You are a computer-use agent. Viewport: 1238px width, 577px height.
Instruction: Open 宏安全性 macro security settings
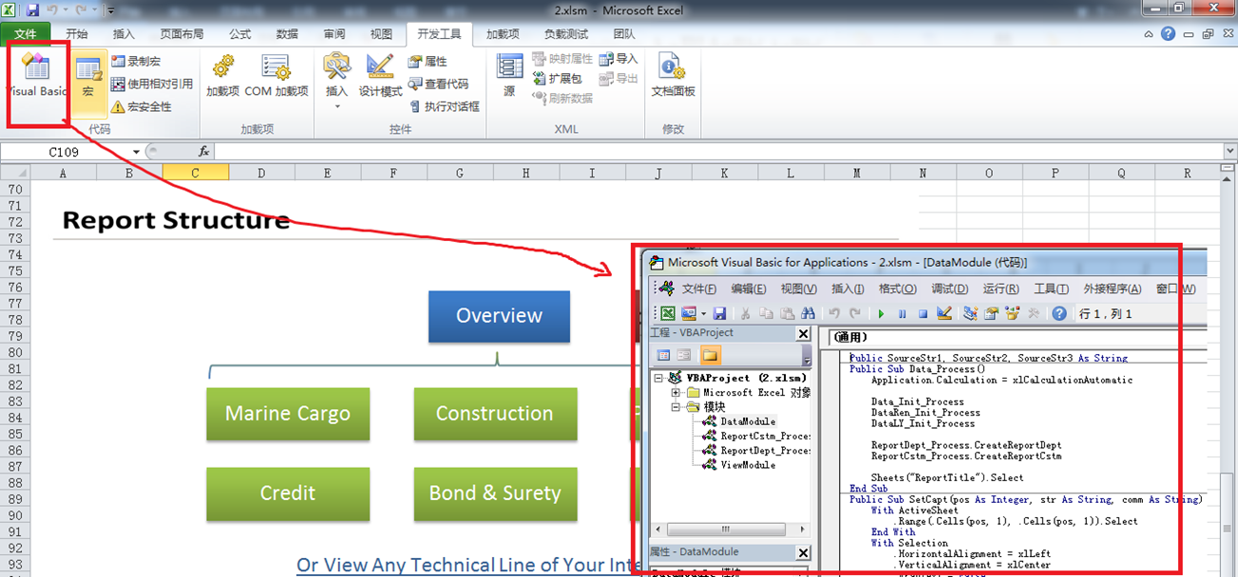(142, 106)
